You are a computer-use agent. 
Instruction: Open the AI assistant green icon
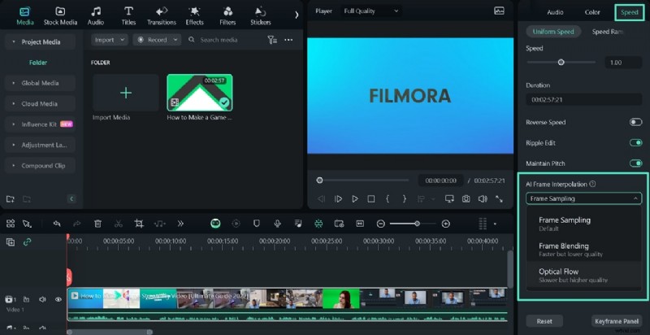click(x=215, y=224)
